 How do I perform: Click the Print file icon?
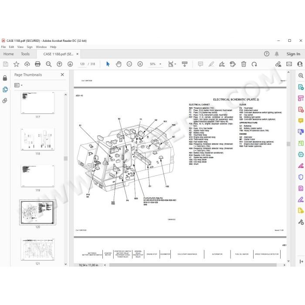pyautogui.click(x=37, y=64)
